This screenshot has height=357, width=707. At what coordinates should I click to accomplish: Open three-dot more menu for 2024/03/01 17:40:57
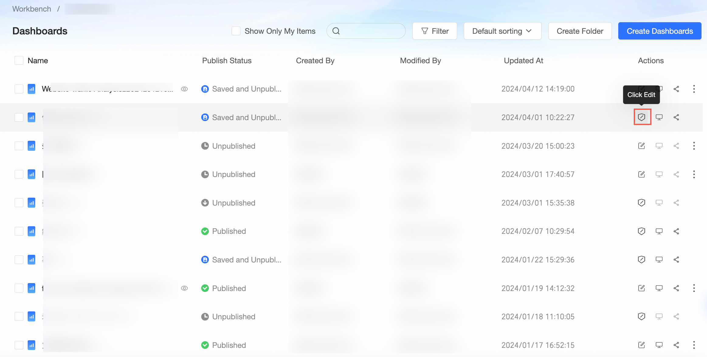(x=694, y=174)
